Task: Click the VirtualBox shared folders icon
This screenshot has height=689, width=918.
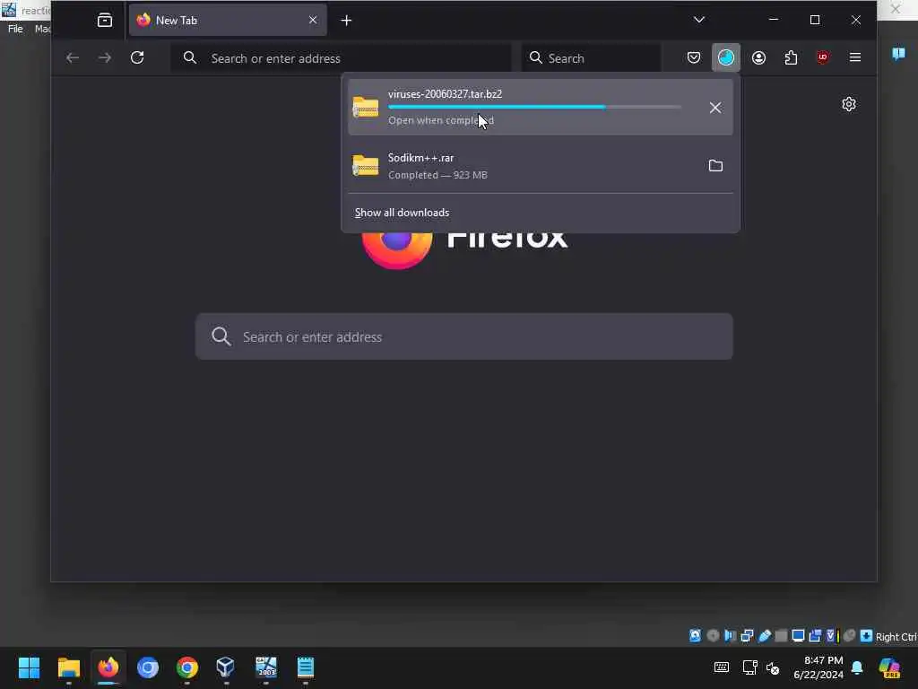Action: pyautogui.click(x=781, y=636)
